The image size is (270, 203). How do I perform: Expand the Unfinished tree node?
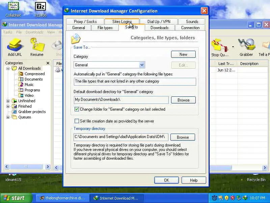[x=8, y=101]
